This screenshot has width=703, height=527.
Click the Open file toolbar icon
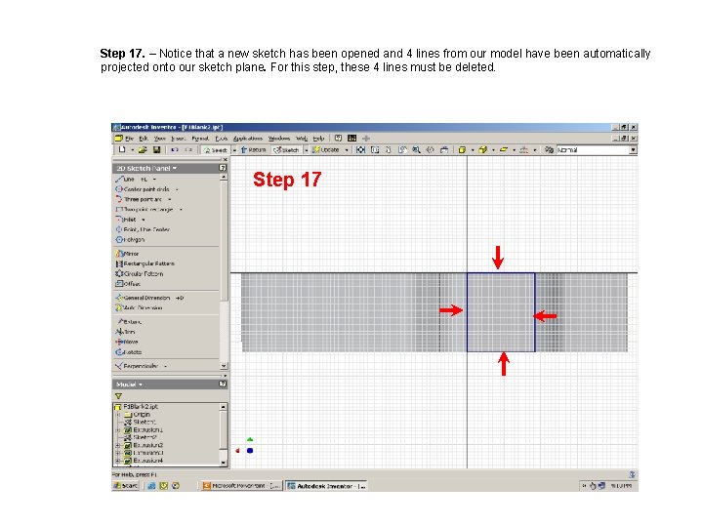[x=143, y=149]
